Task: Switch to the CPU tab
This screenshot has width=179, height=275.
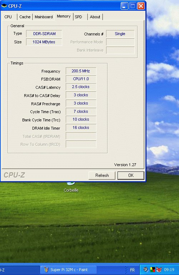Action: pos(9,17)
